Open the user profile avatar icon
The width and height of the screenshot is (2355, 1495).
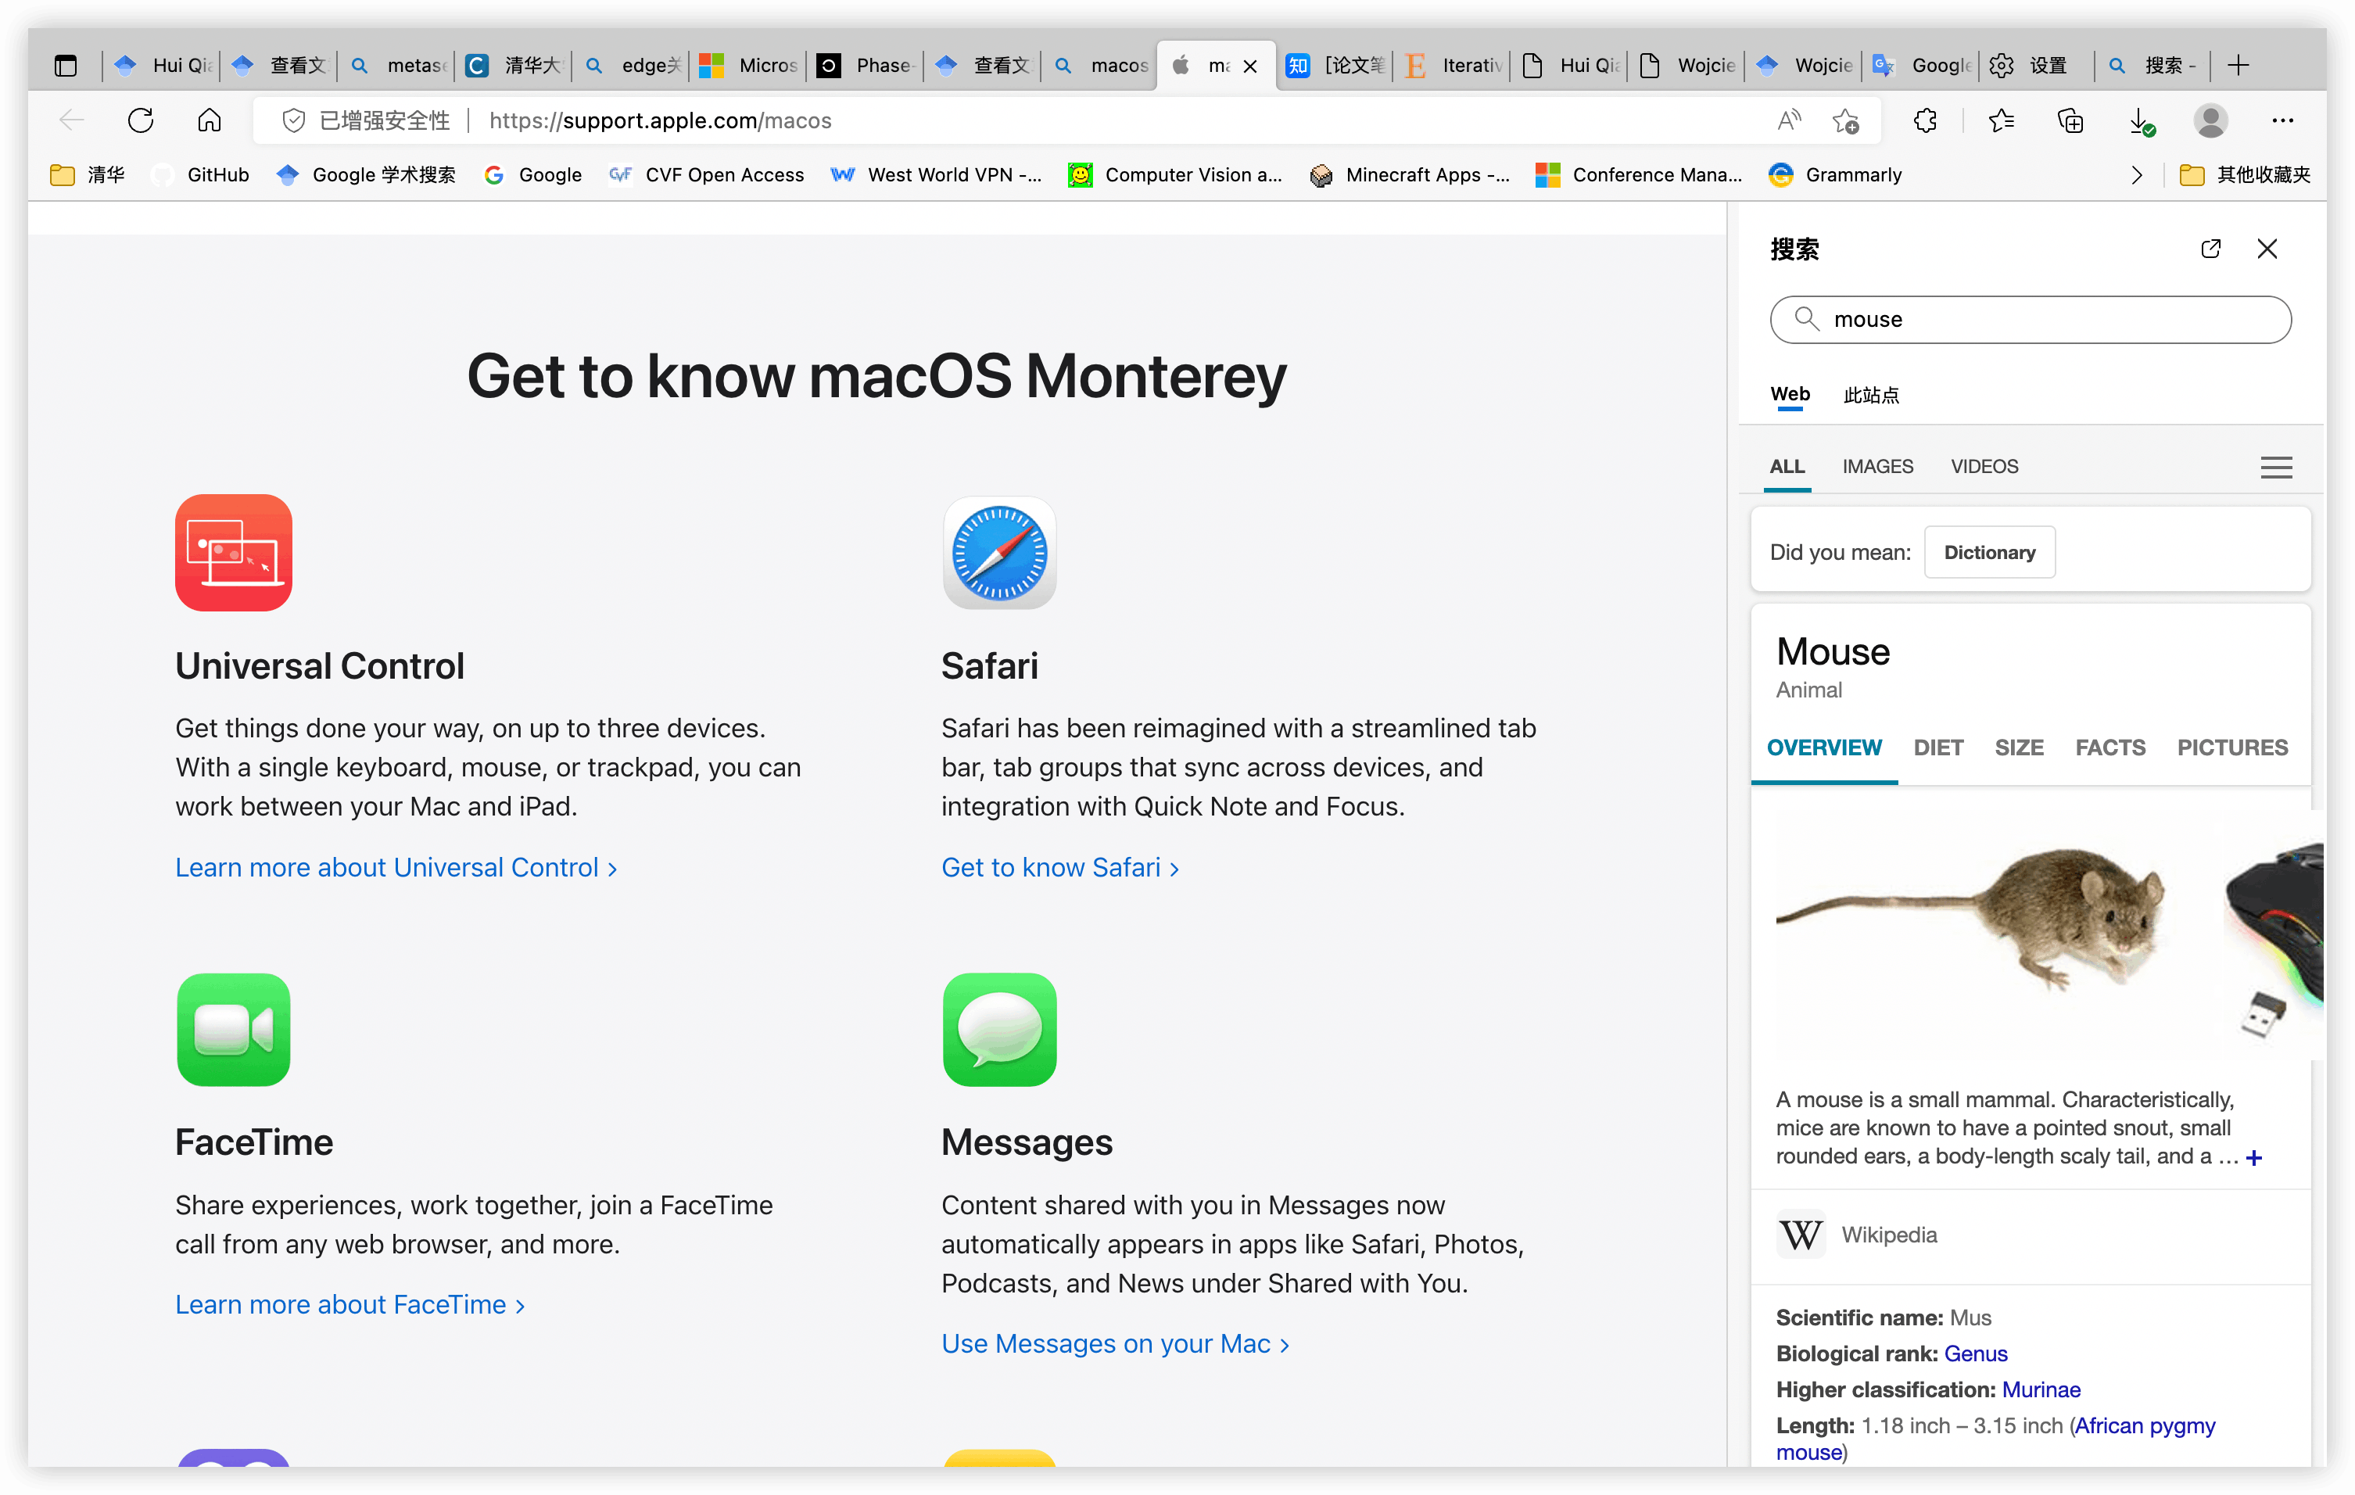(x=2210, y=120)
